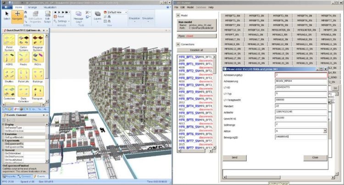Click the Edit Custom Properties icon

35,14
